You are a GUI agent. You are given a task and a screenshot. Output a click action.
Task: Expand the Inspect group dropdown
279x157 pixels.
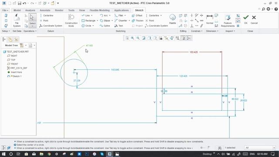click(x=230, y=31)
